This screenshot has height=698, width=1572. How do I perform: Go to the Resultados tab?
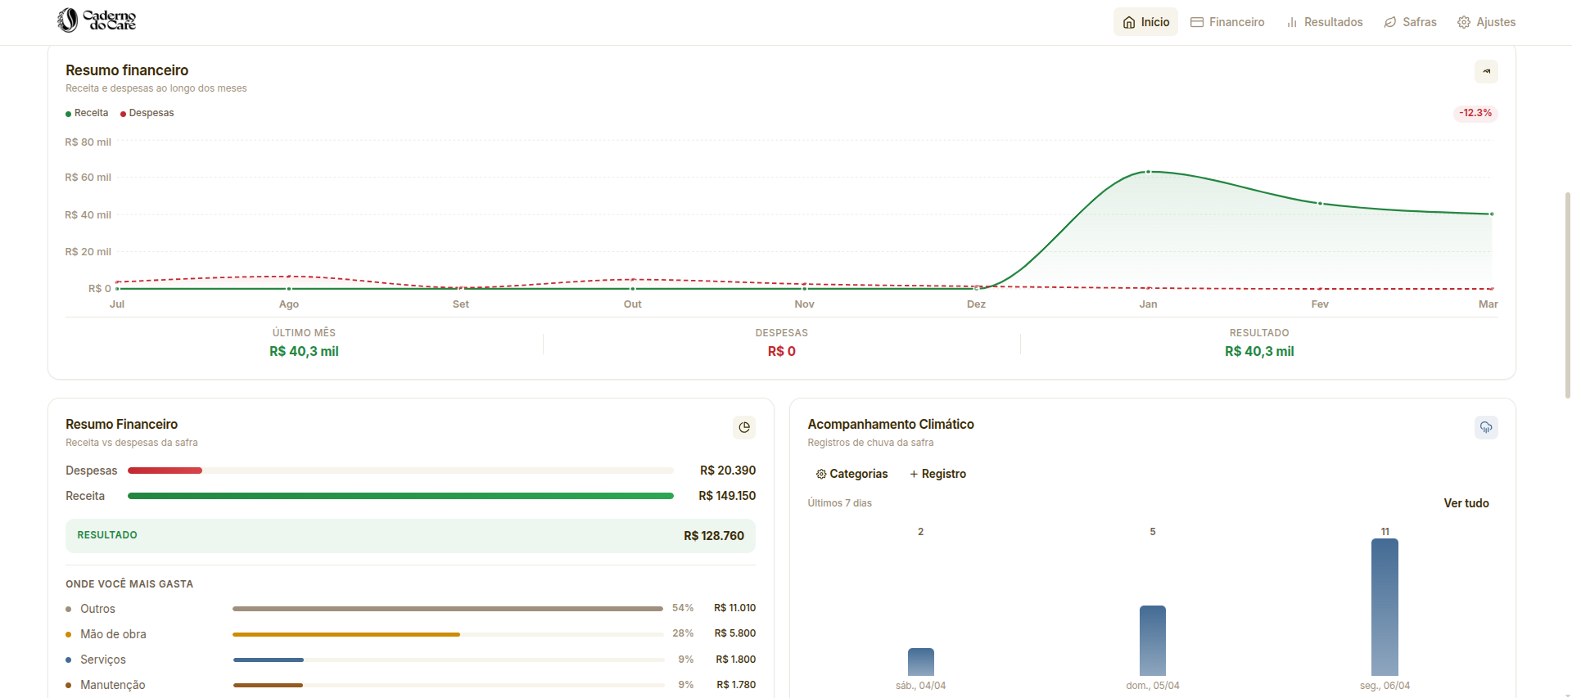tap(1324, 22)
